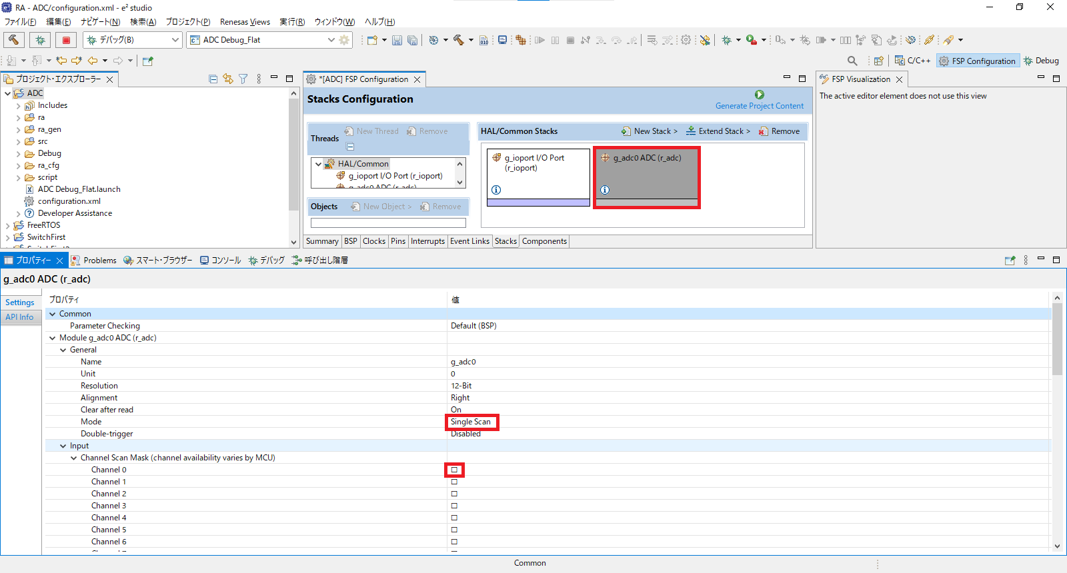Click the Generate Project Content link
The width and height of the screenshot is (1067, 573).
(x=760, y=106)
